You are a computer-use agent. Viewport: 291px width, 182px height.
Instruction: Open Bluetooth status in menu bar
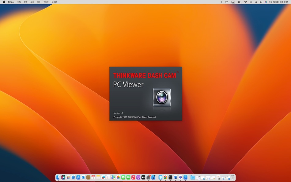click(221, 2)
